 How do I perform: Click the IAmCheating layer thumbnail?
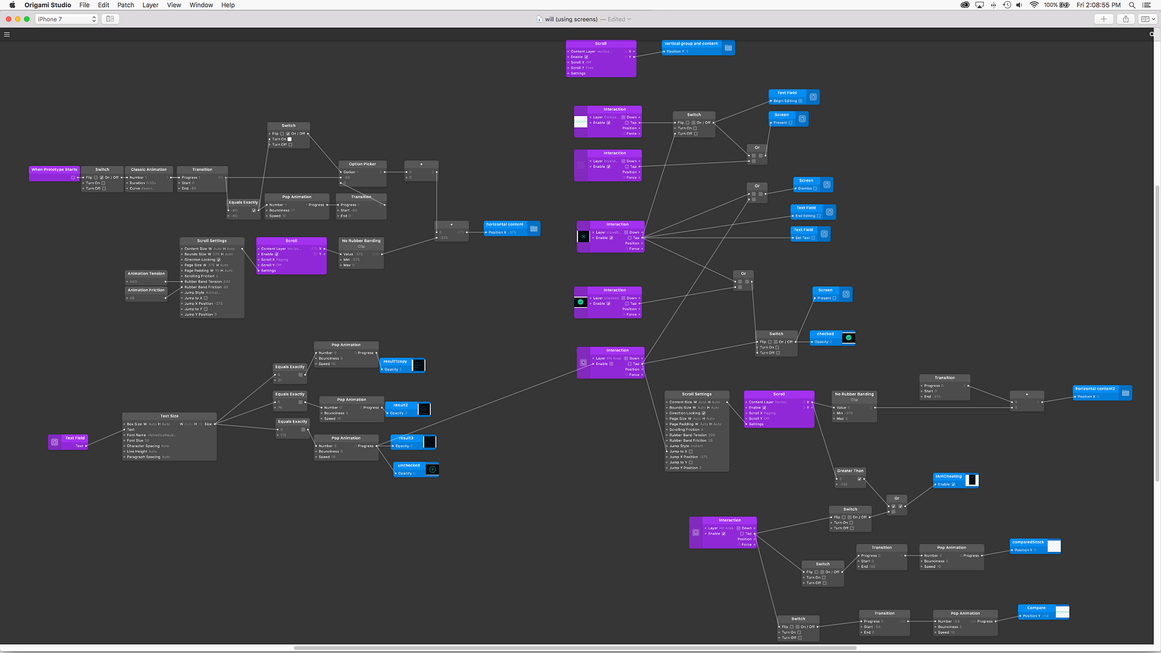point(971,480)
